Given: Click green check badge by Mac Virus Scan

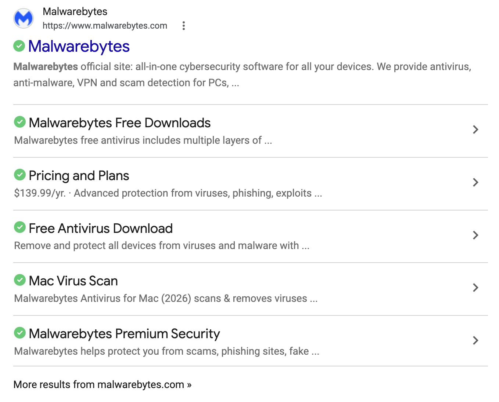Looking at the screenshot, I should pyautogui.click(x=20, y=280).
